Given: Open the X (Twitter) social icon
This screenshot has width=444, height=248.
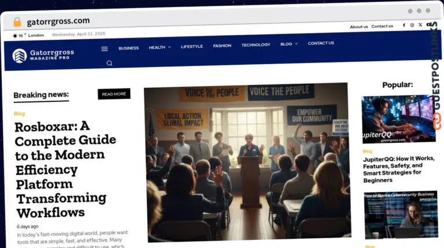Looking at the screenshot, I should (420, 25).
